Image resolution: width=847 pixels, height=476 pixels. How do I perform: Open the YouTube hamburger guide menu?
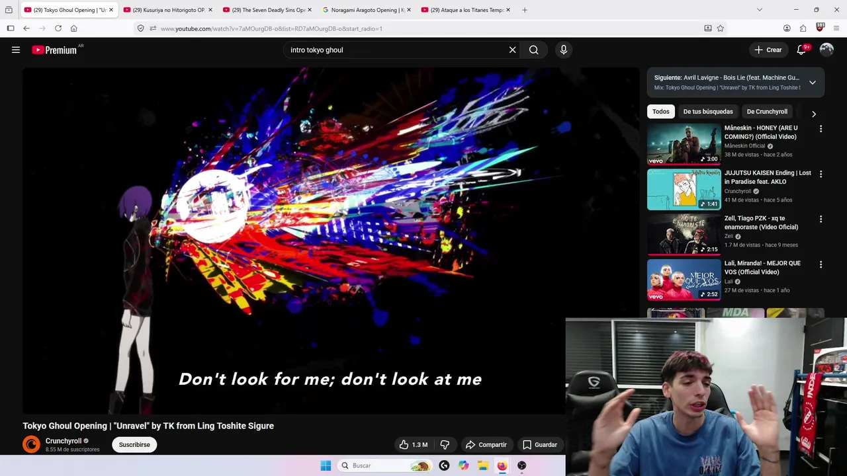pyautogui.click(x=16, y=50)
